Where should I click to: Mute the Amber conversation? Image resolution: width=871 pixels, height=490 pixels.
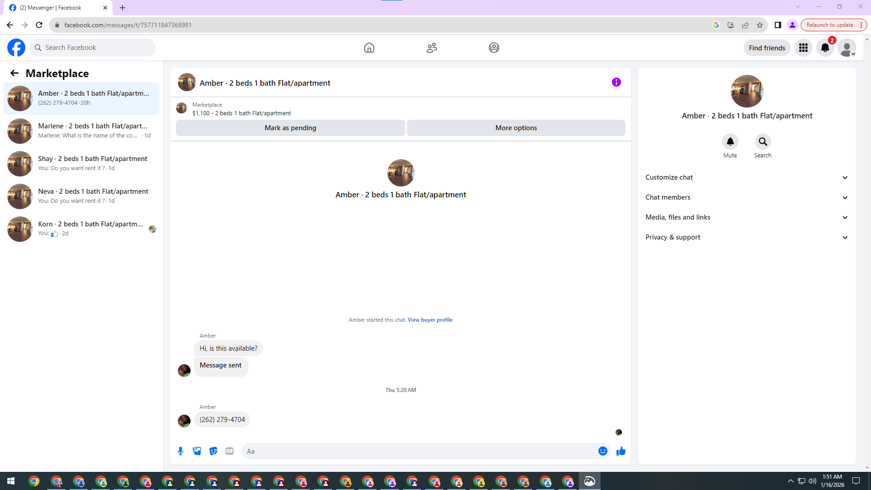pos(730,142)
